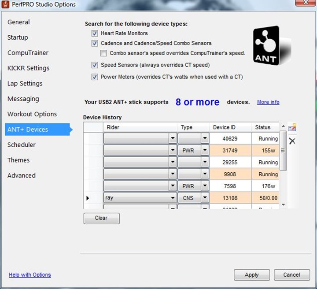
Task: Toggle Heart Rate Monitors checkbox
Action: point(95,33)
